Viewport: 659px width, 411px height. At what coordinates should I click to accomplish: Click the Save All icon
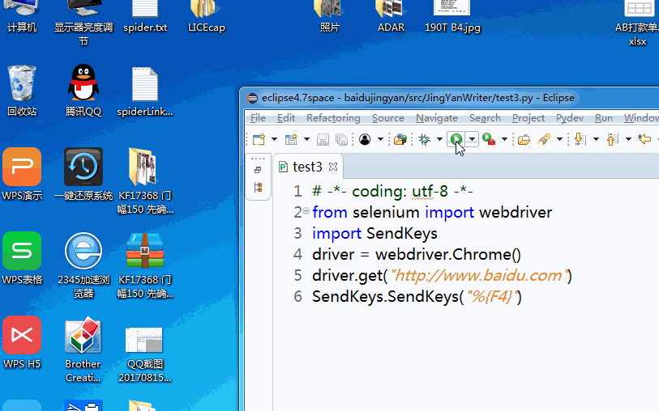click(342, 139)
